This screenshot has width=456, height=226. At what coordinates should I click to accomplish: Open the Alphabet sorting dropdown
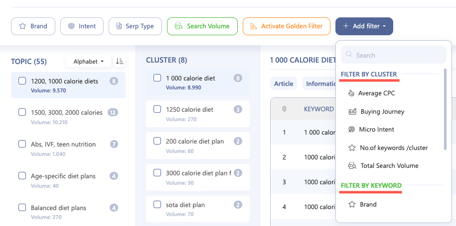(x=88, y=62)
